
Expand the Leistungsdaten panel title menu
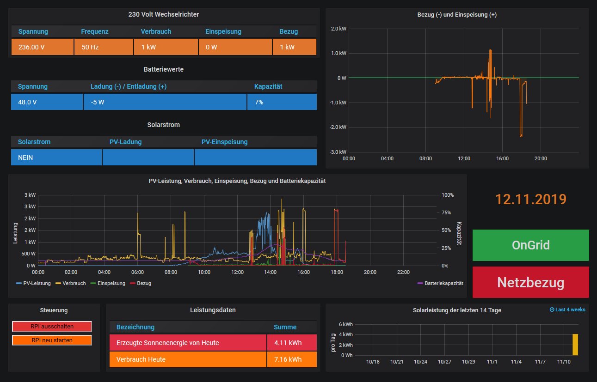(x=213, y=310)
